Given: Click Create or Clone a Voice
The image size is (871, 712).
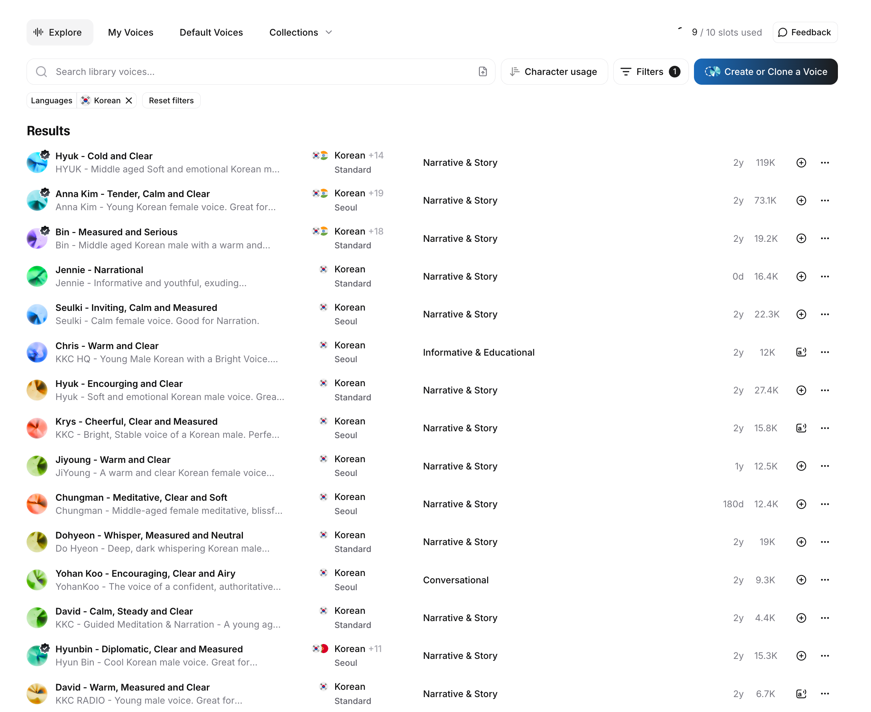Looking at the screenshot, I should [765, 72].
